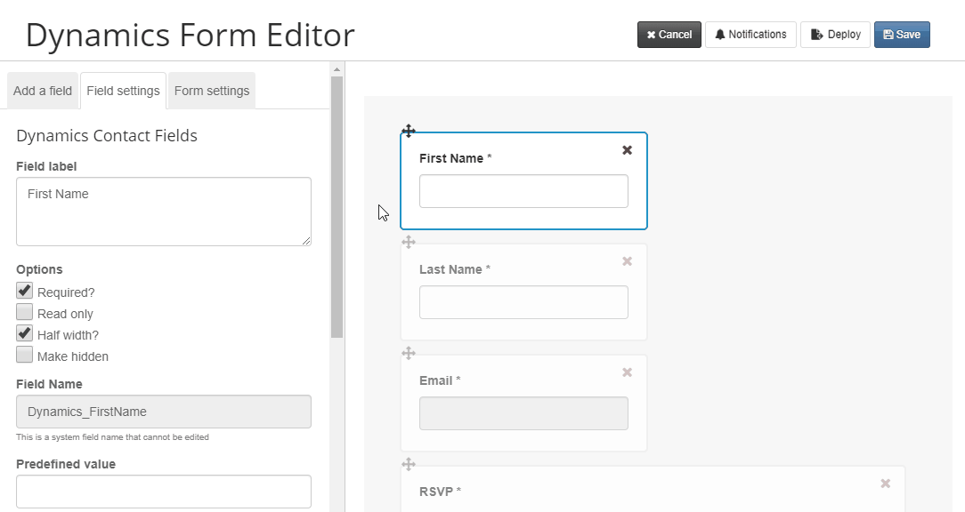Open the Form settings tab
This screenshot has height=512, width=965.
(212, 91)
